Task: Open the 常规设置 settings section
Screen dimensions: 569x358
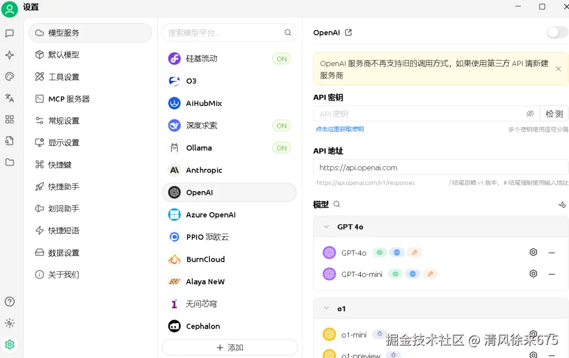Action: pos(90,121)
